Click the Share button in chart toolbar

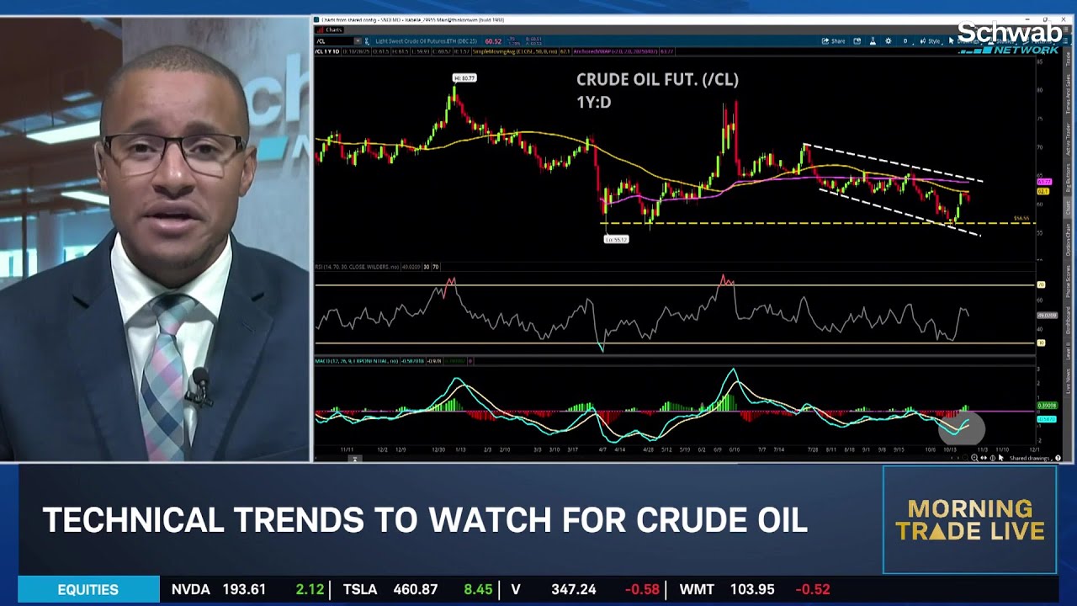[833, 41]
